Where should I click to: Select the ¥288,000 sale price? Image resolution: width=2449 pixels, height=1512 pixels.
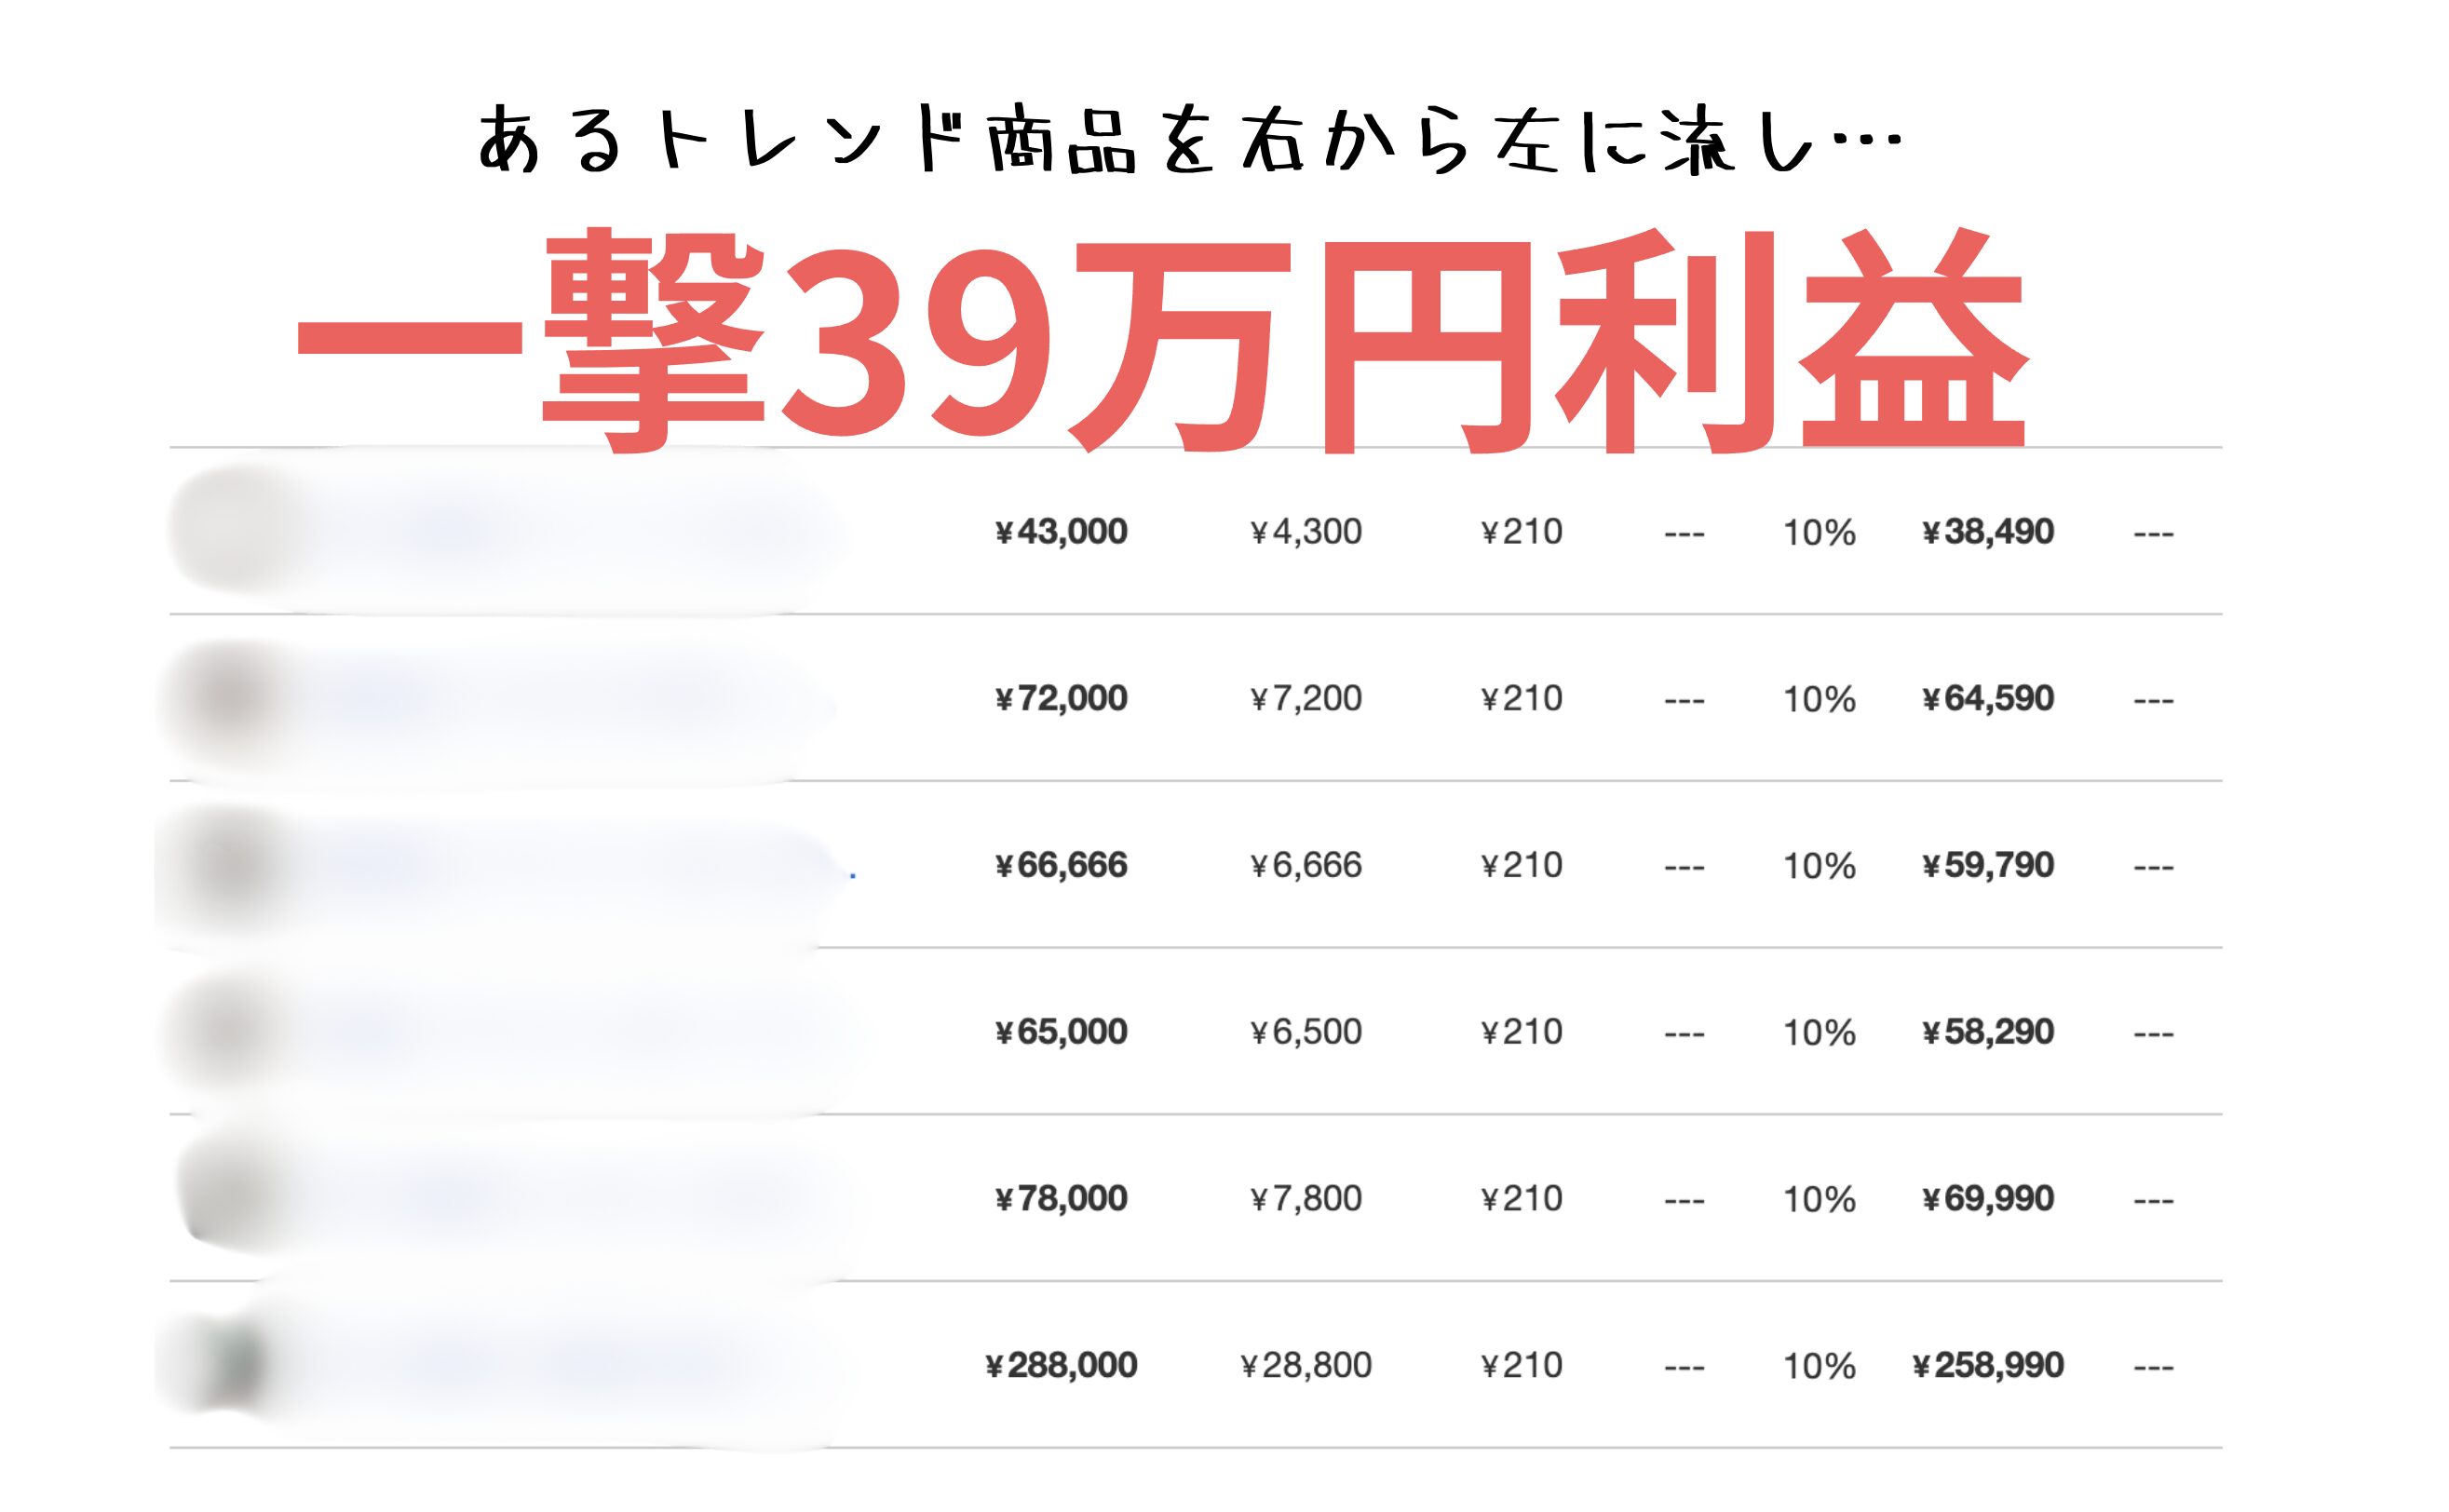(1061, 1365)
